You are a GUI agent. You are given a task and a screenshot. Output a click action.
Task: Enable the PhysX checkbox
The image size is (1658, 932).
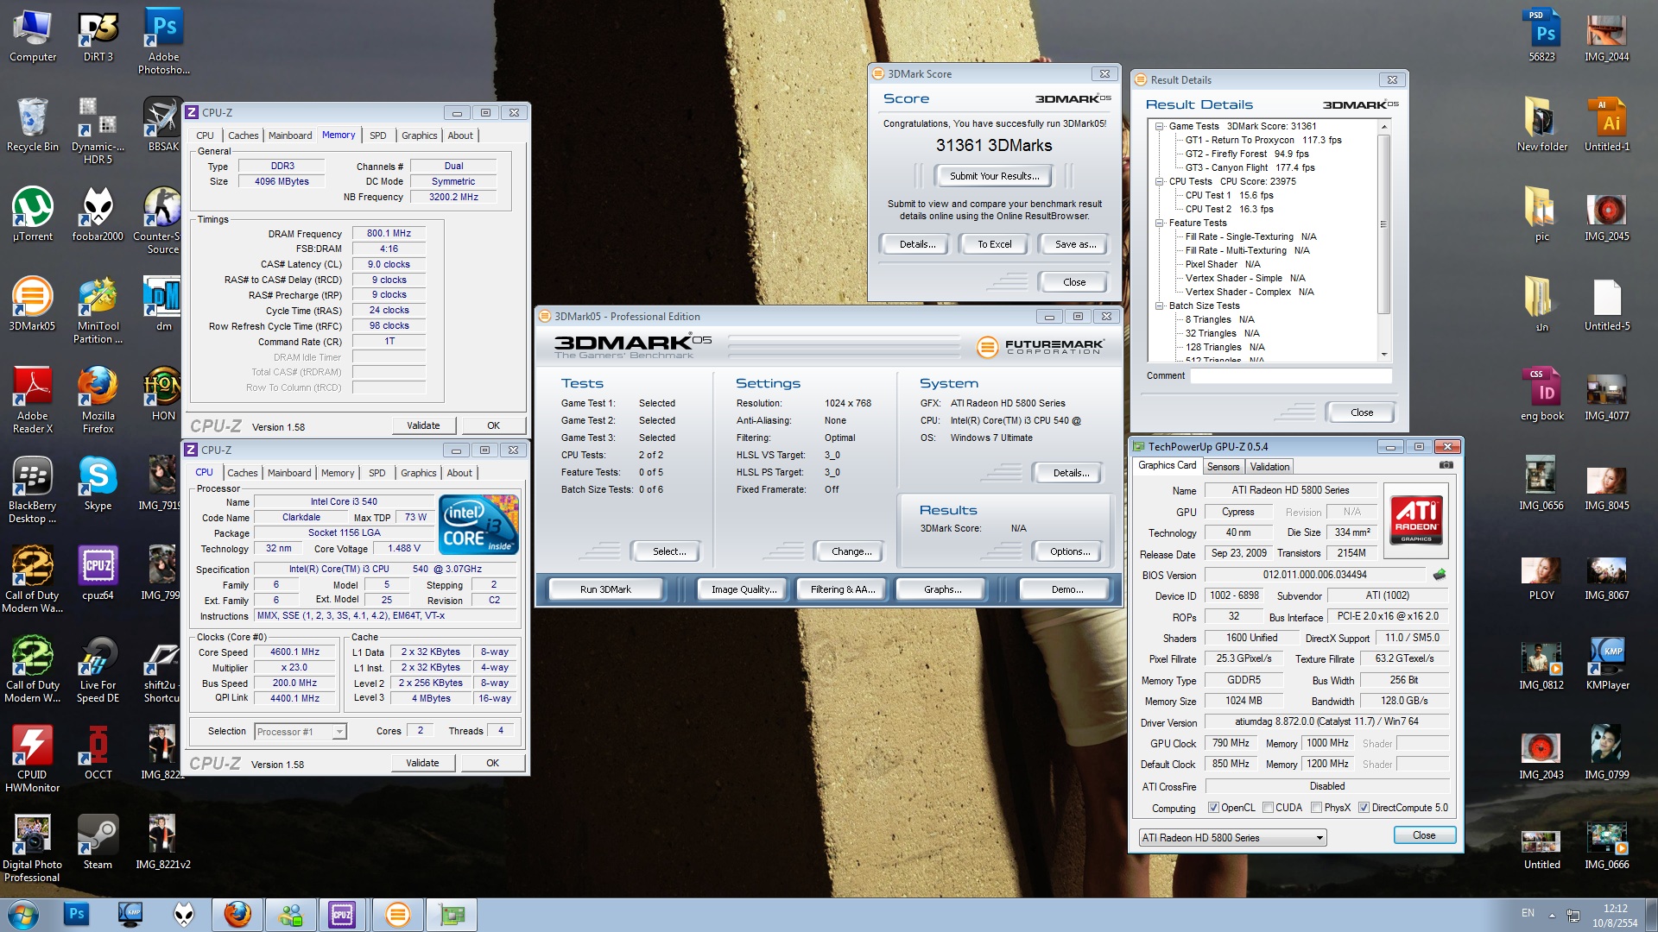coord(1316,808)
